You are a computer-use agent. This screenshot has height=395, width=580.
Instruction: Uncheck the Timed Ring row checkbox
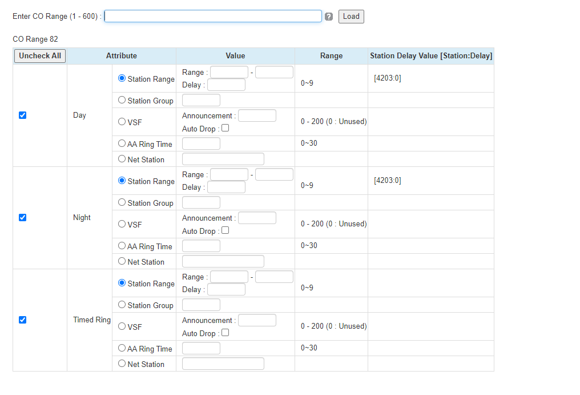pyautogui.click(x=23, y=320)
